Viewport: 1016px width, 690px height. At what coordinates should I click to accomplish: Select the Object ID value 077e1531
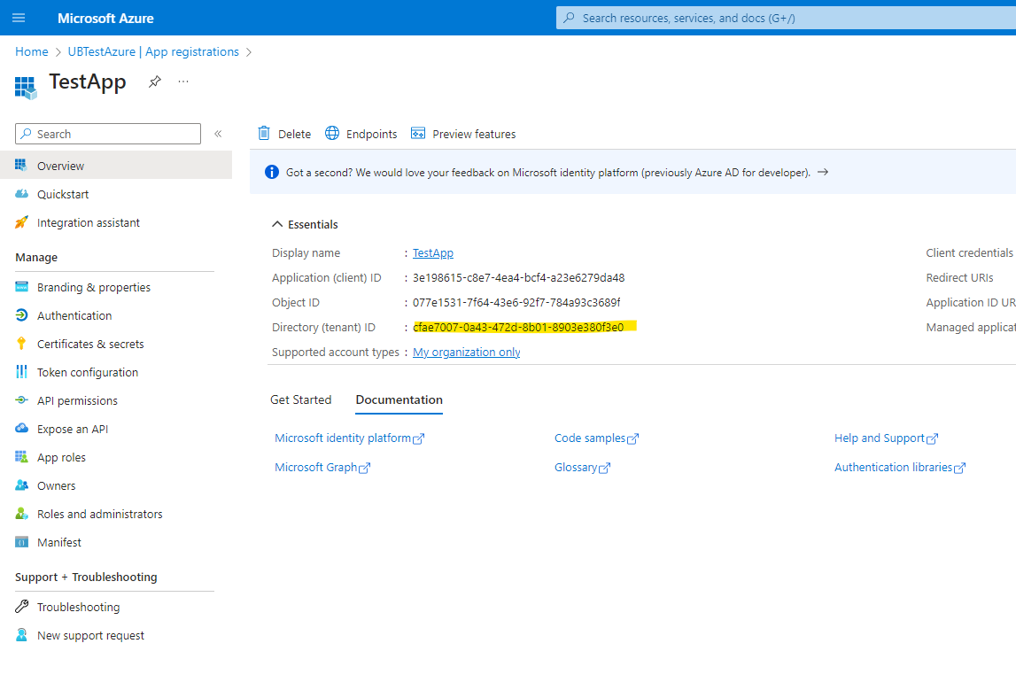[x=516, y=302]
